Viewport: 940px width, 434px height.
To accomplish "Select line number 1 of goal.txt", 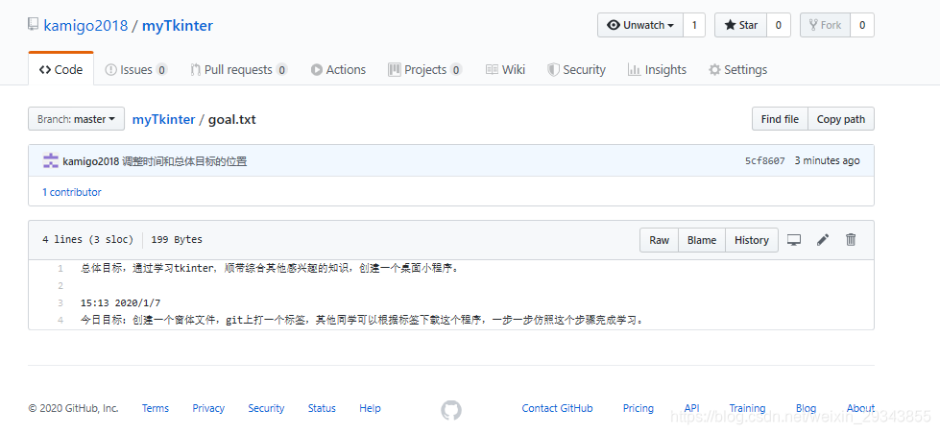I will [x=60, y=269].
